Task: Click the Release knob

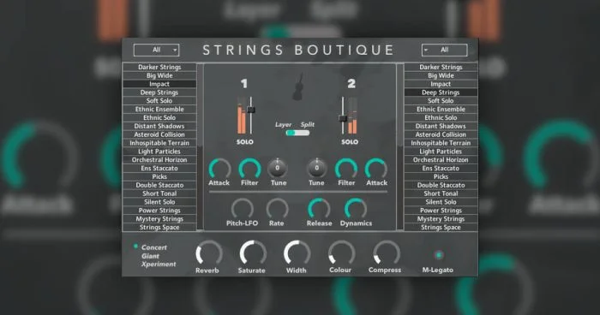Action: [319, 209]
